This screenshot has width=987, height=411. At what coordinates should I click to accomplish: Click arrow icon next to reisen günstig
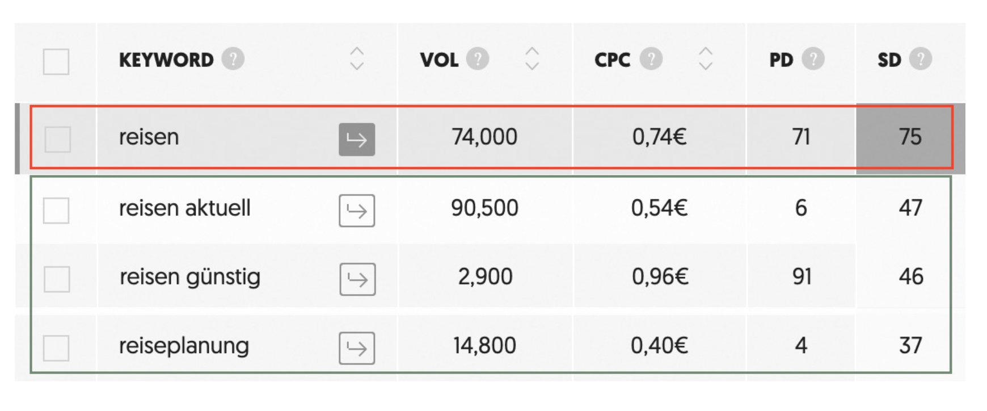pos(357,279)
